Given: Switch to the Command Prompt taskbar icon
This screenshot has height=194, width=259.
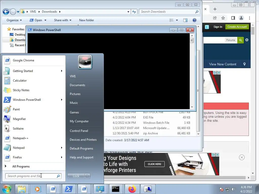Looking at the screenshot, I should (116, 189).
